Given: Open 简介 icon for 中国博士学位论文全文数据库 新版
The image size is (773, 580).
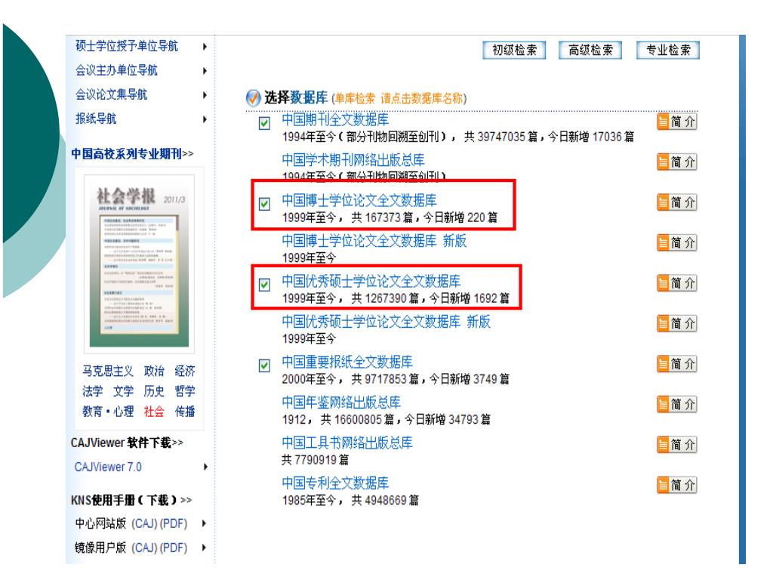Looking at the screenshot, I should click(x=677, y=242).
